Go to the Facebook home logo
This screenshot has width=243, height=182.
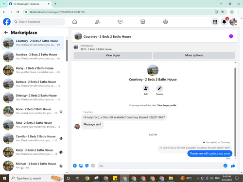7,22
